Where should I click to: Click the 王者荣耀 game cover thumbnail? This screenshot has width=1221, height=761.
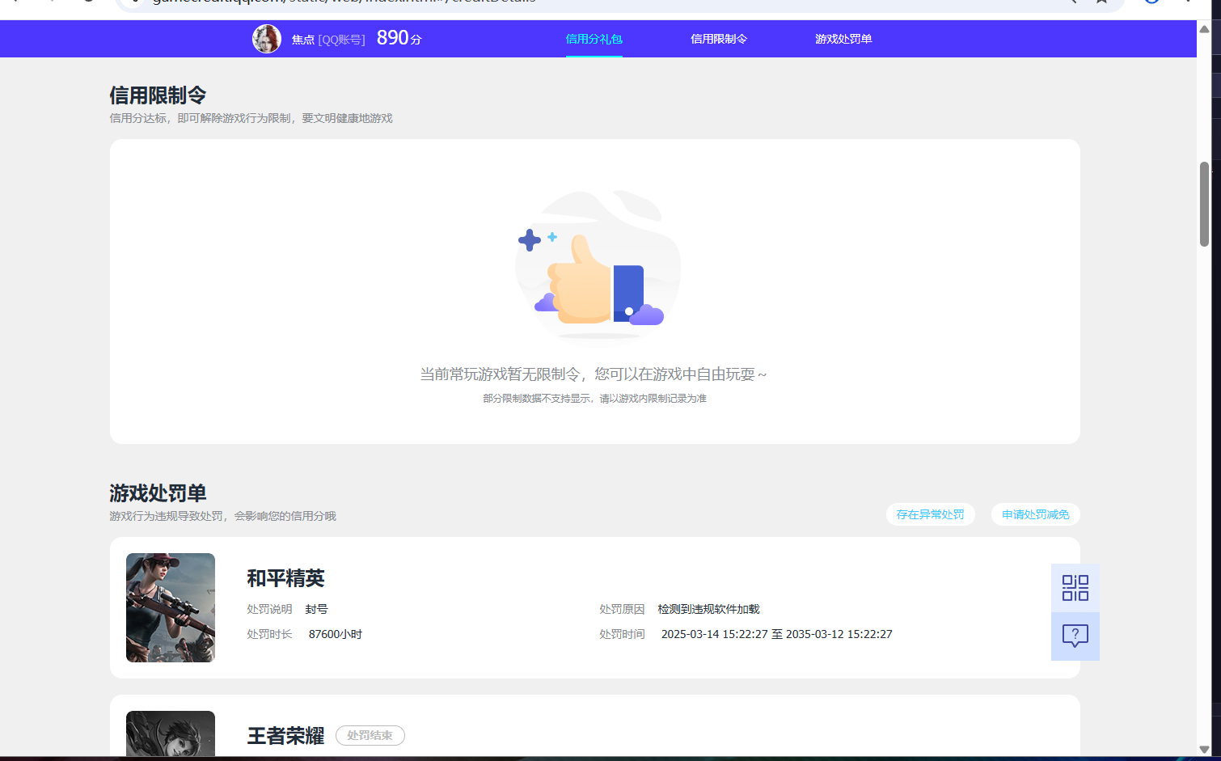(x=171, y=734)
